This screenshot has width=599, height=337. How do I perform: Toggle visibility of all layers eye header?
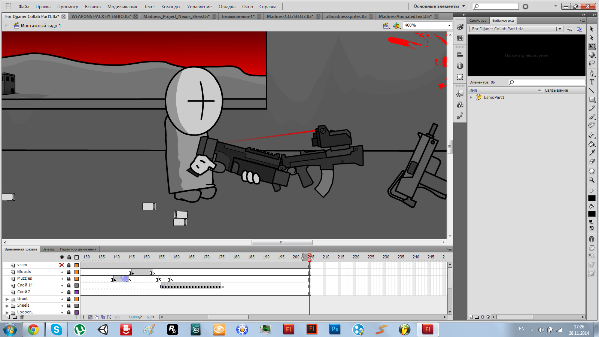62,257
